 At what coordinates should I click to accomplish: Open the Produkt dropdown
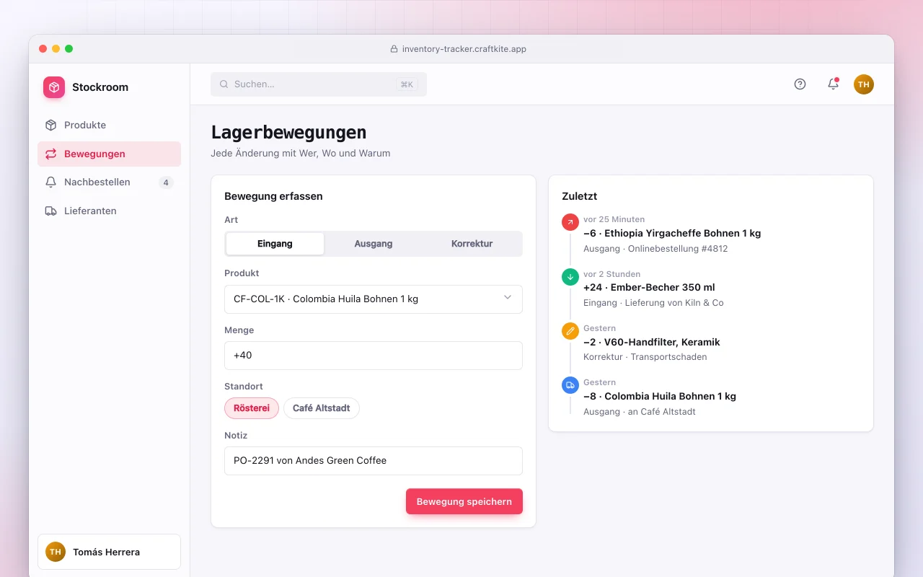(374, 299)
